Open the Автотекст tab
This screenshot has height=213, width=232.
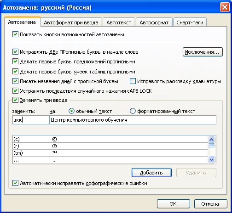[119, 22]
